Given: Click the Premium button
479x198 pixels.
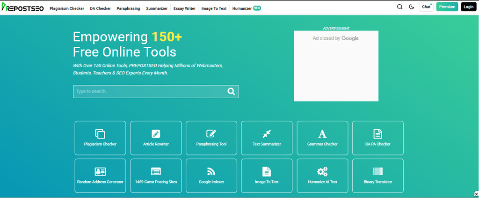Looking at the screenshot, I should coord(447,7).
